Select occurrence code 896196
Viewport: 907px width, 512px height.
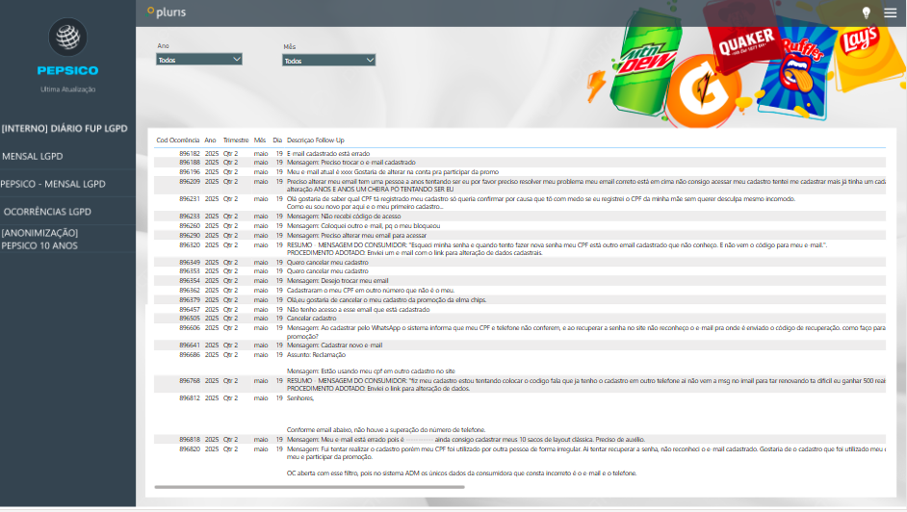pyautogui.click(x=189, y=172)
